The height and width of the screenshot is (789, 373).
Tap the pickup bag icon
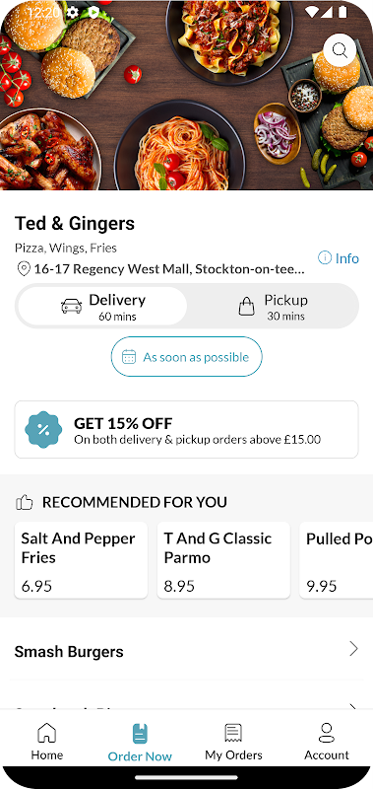pos(246,306)
